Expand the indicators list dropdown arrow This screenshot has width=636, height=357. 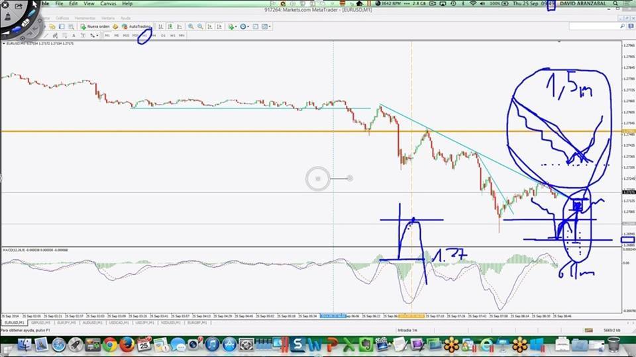click(x=236, y=26)
